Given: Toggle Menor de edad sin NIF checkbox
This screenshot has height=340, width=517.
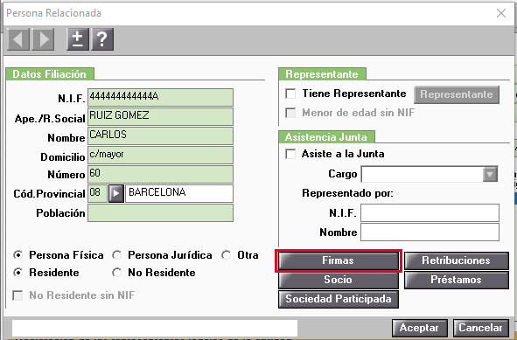Looking at the screenshot, I should 290,113.
